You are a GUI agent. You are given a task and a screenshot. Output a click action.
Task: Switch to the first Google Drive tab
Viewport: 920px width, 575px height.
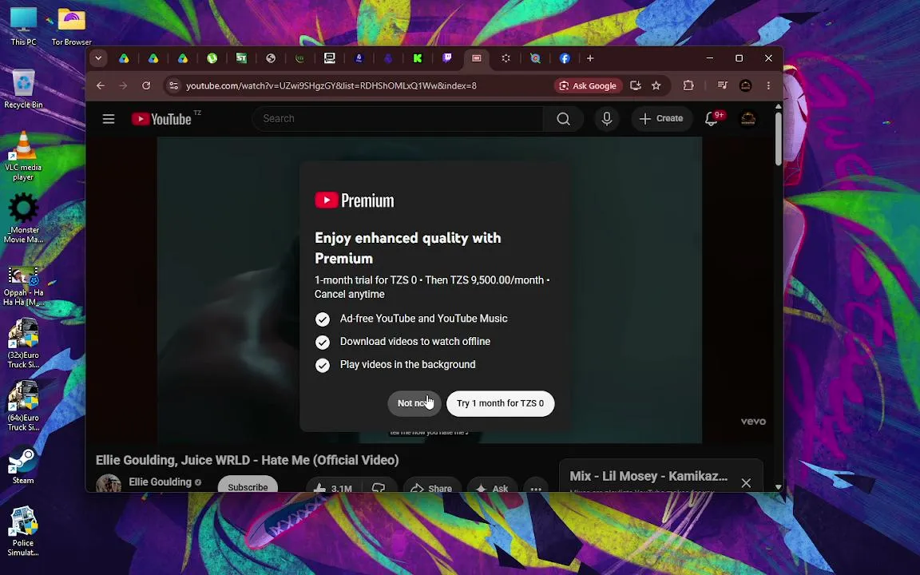click(124, 58)
